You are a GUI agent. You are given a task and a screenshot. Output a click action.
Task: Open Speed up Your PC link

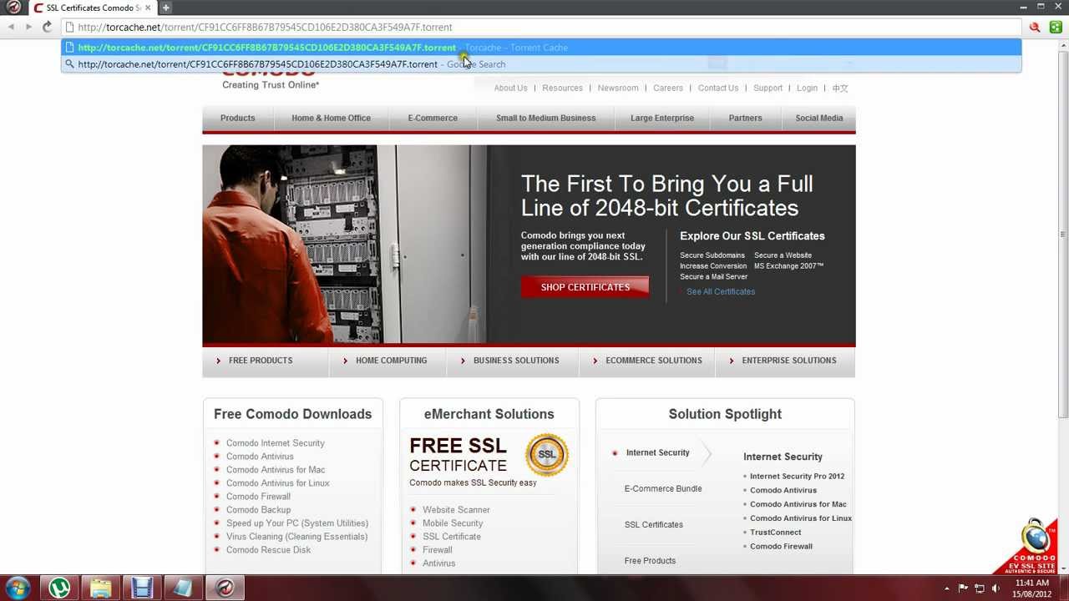pyautogui.click(x=297, y=523)
